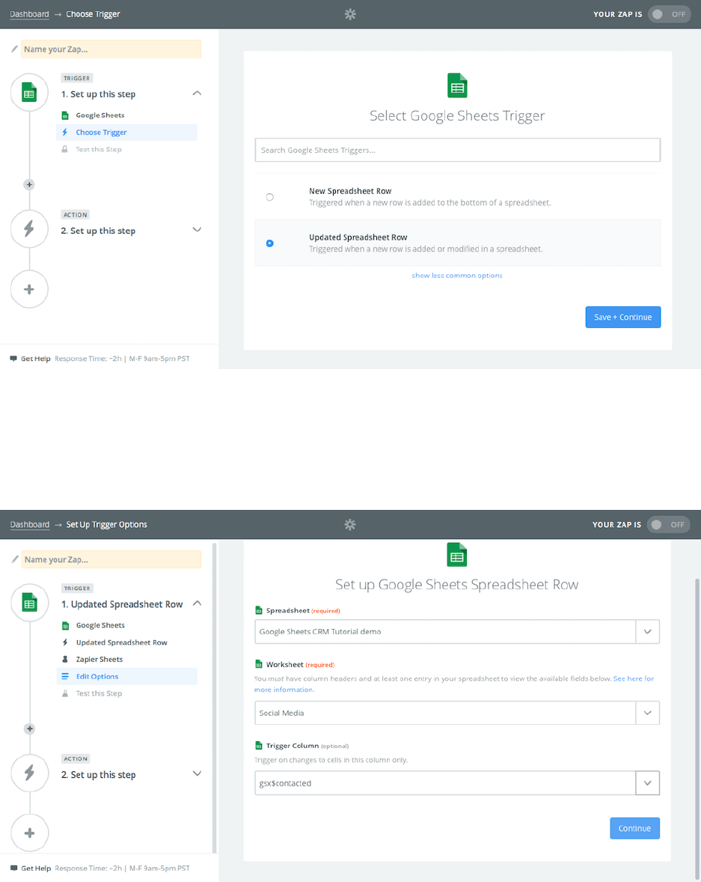701x882 pixels.
Task: Click Get Help in bottom footer
Action: tap(36, 868)
